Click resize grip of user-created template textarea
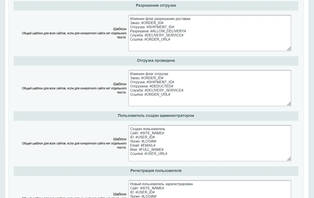The width and height of the screenshot is (314, 198). pos(289,159)
